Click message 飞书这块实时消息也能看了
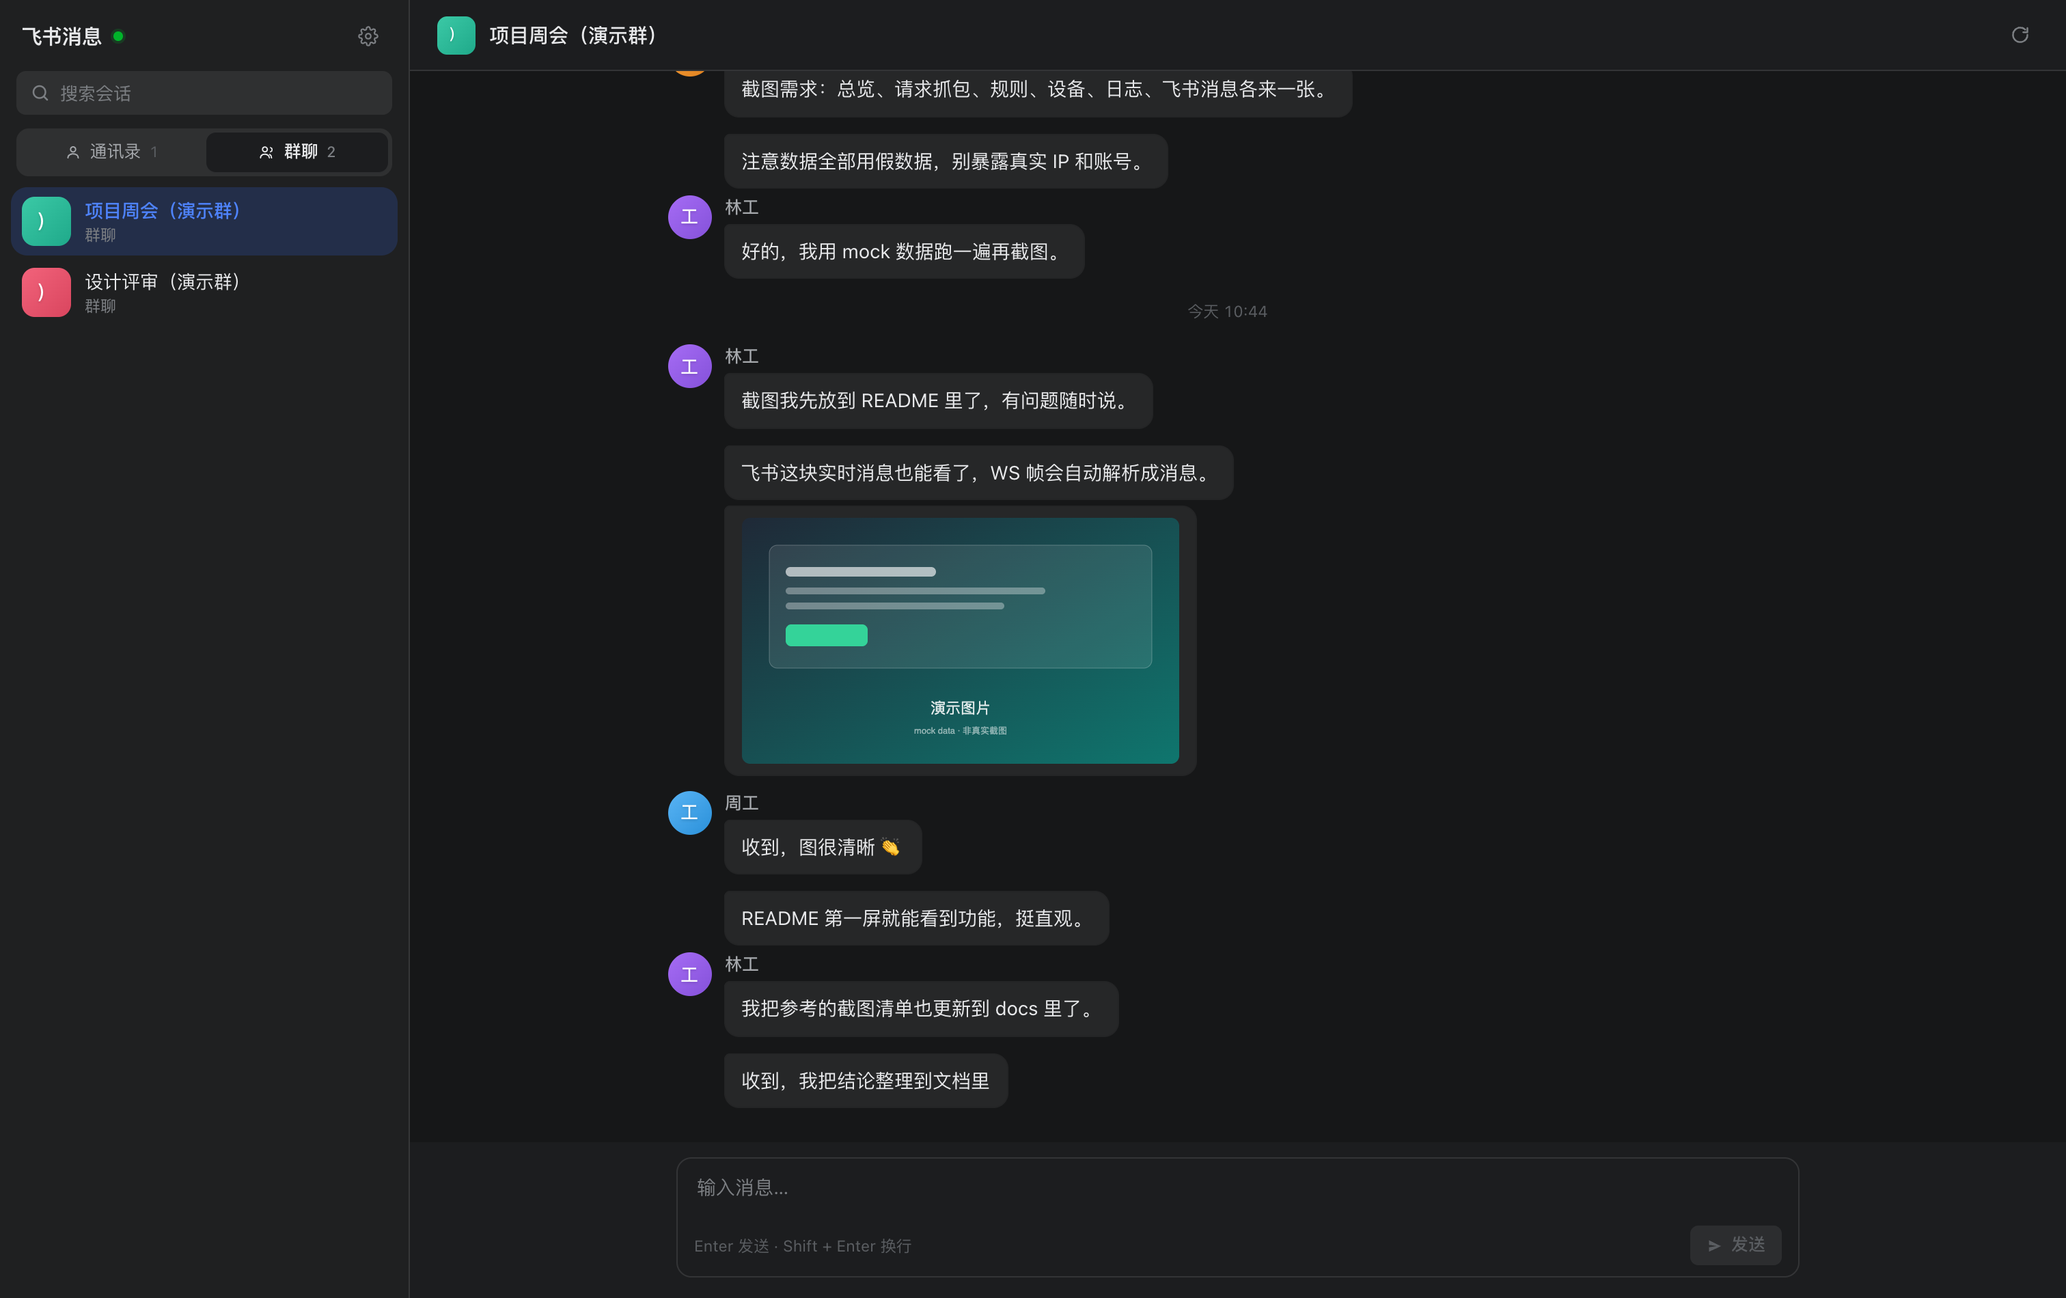Image resolution: width=2066 pixels, height=1298 pixels. [x=978, y=473]
